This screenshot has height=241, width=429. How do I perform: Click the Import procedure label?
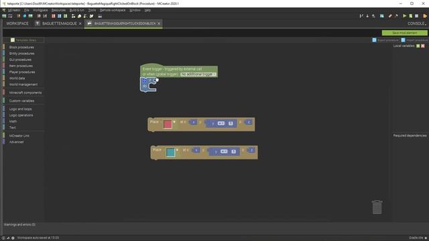(x=417, y=40)
